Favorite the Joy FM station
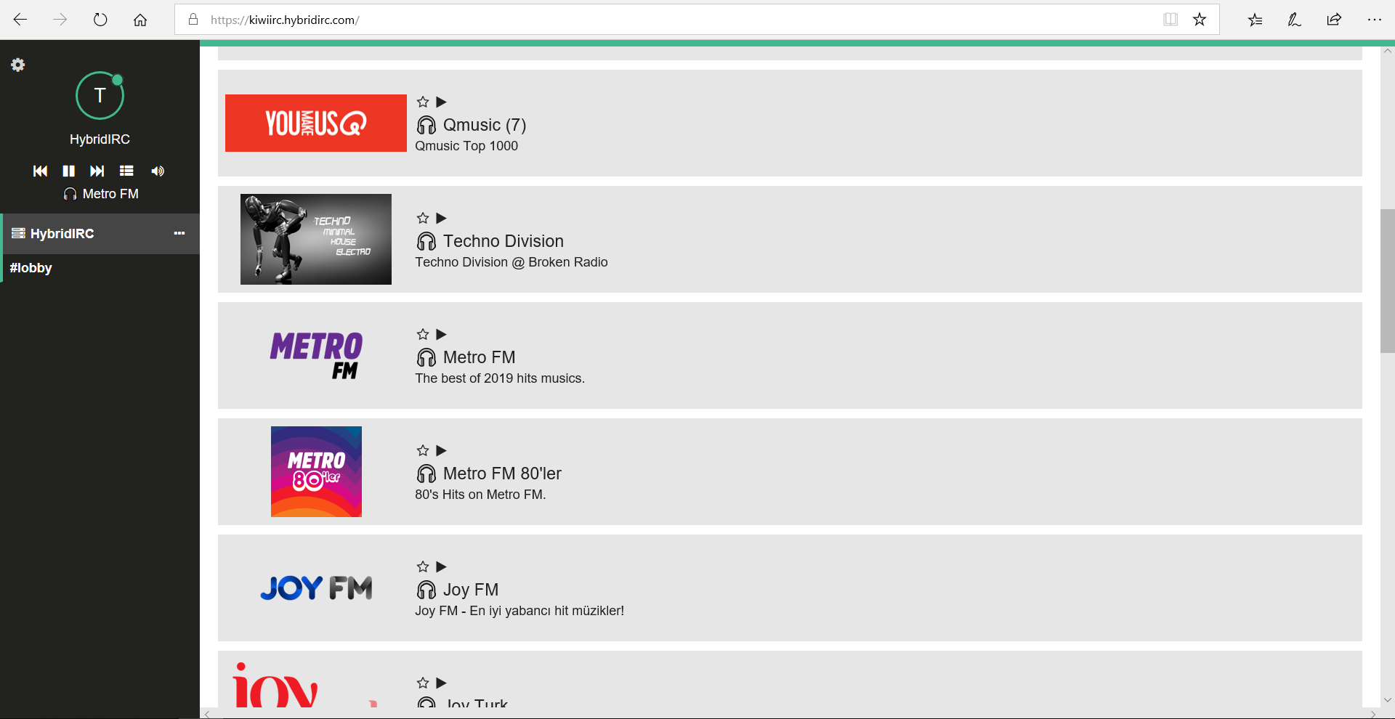 pyautogui.click(x=423, y=566)
